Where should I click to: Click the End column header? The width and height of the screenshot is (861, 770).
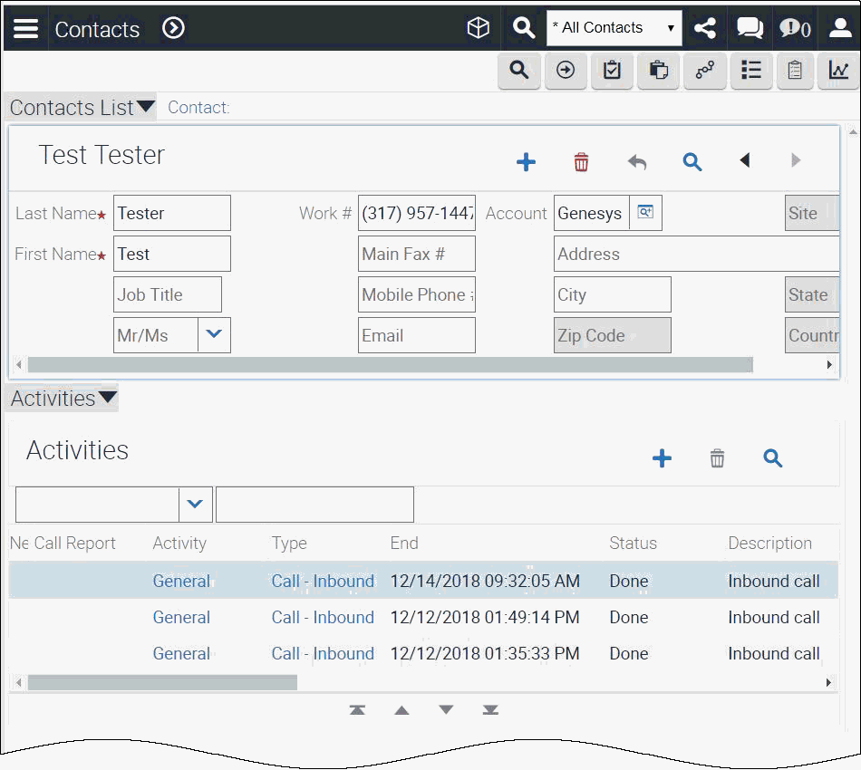click(x=404, y=543)
